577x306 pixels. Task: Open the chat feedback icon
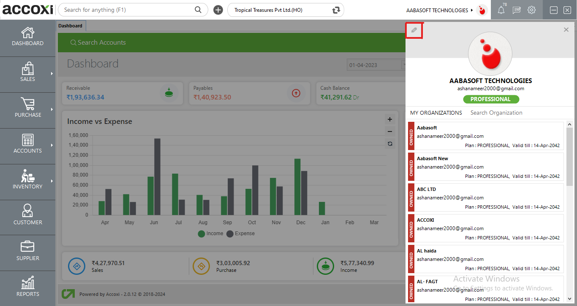[517, 10]
